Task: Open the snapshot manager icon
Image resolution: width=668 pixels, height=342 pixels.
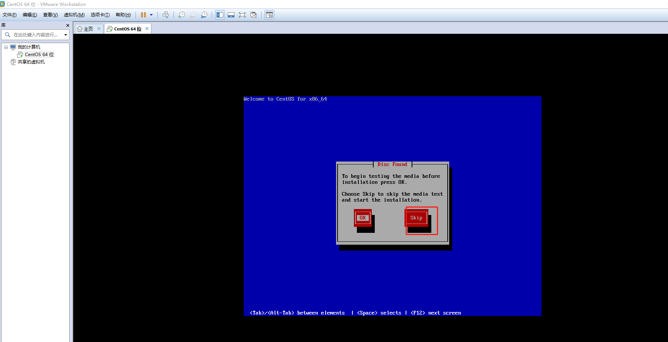Action: [x=204, y=15]
